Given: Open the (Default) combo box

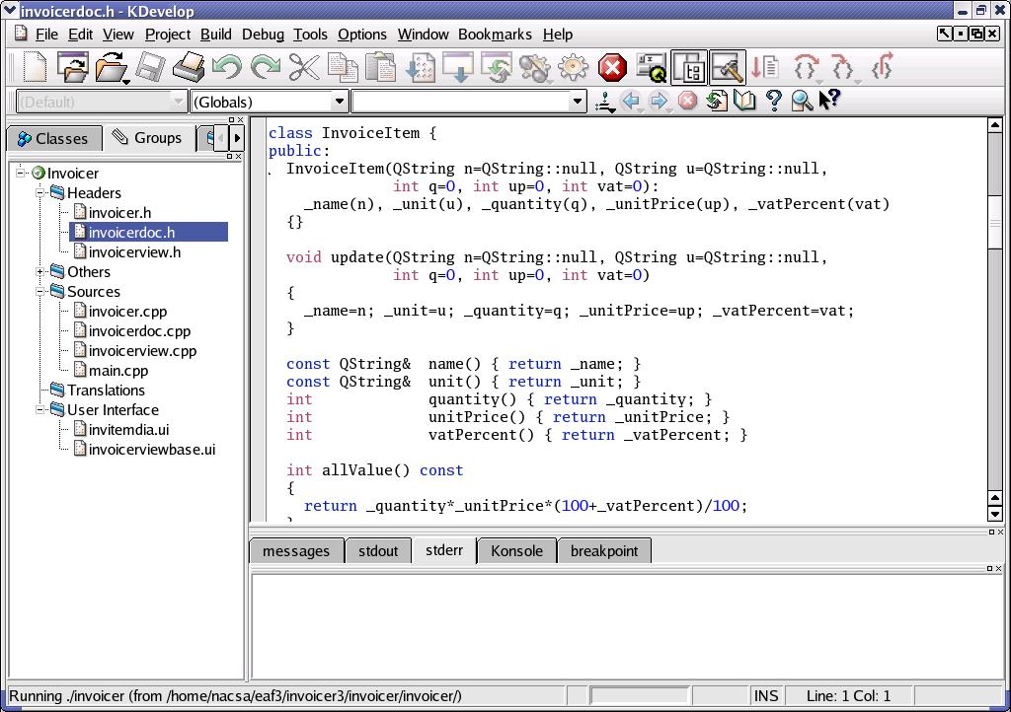Looking at the screenshot, I should [x=101, y=102].
